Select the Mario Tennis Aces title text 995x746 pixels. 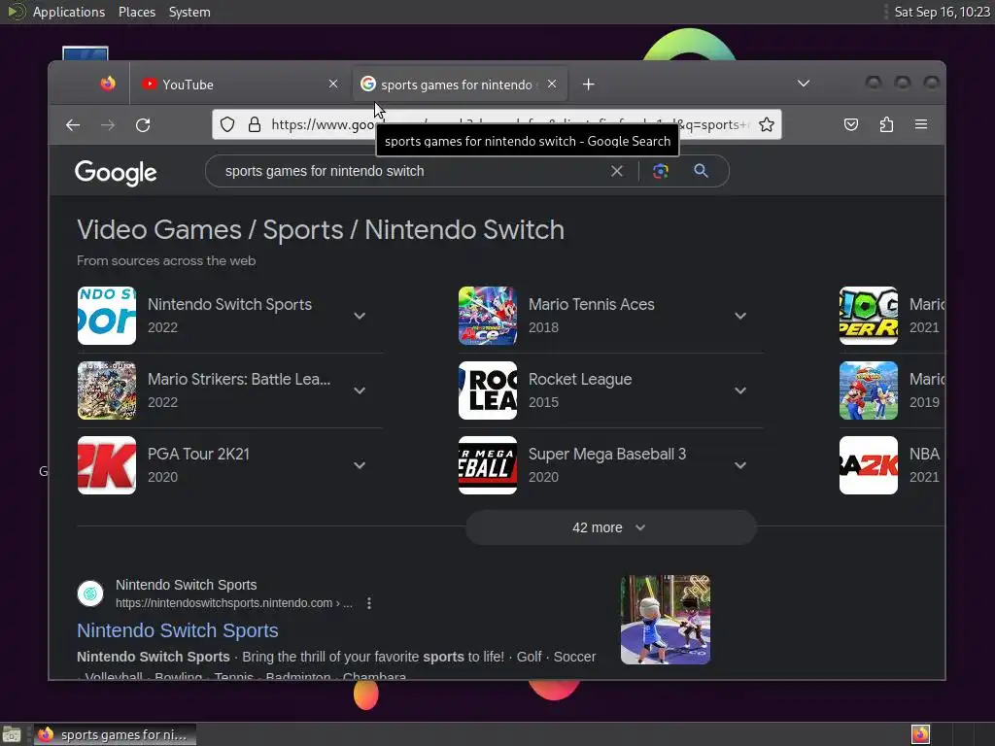click(592, 304)
